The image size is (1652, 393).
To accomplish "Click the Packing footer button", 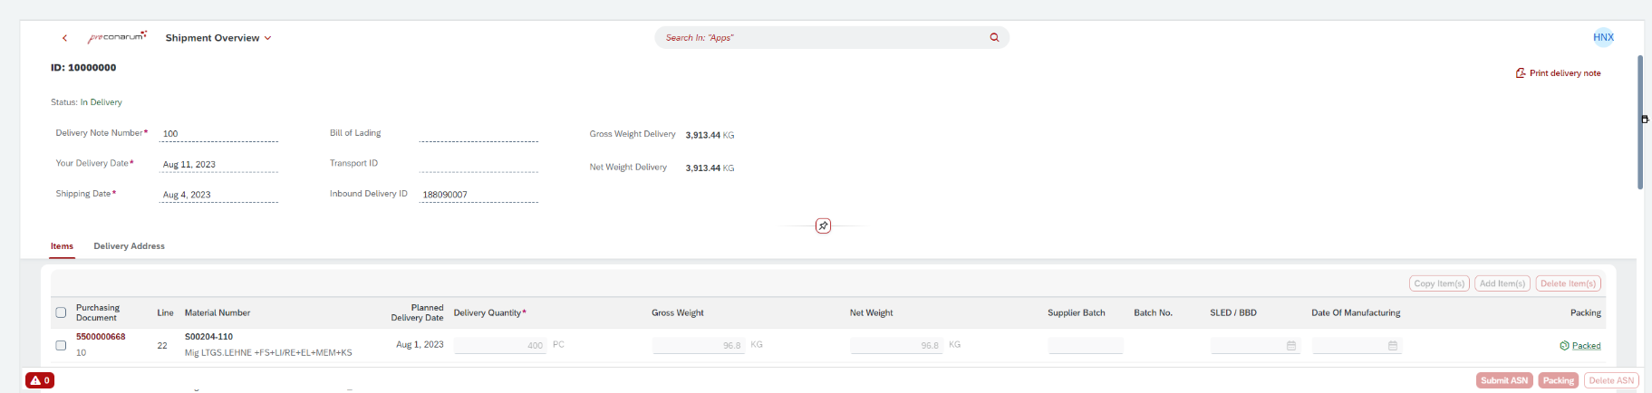I will pyautogui.click(x=1558, y=380).
